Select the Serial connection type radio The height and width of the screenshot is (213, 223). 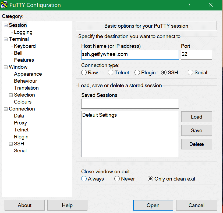190,72
